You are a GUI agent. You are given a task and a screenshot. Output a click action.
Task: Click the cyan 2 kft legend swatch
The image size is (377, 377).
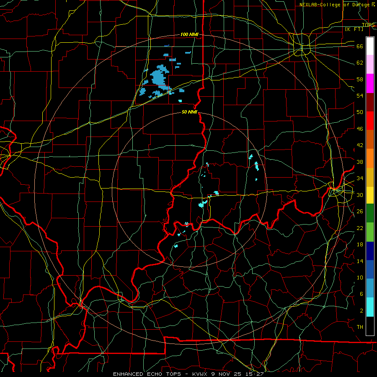click(x=370, y=307)
